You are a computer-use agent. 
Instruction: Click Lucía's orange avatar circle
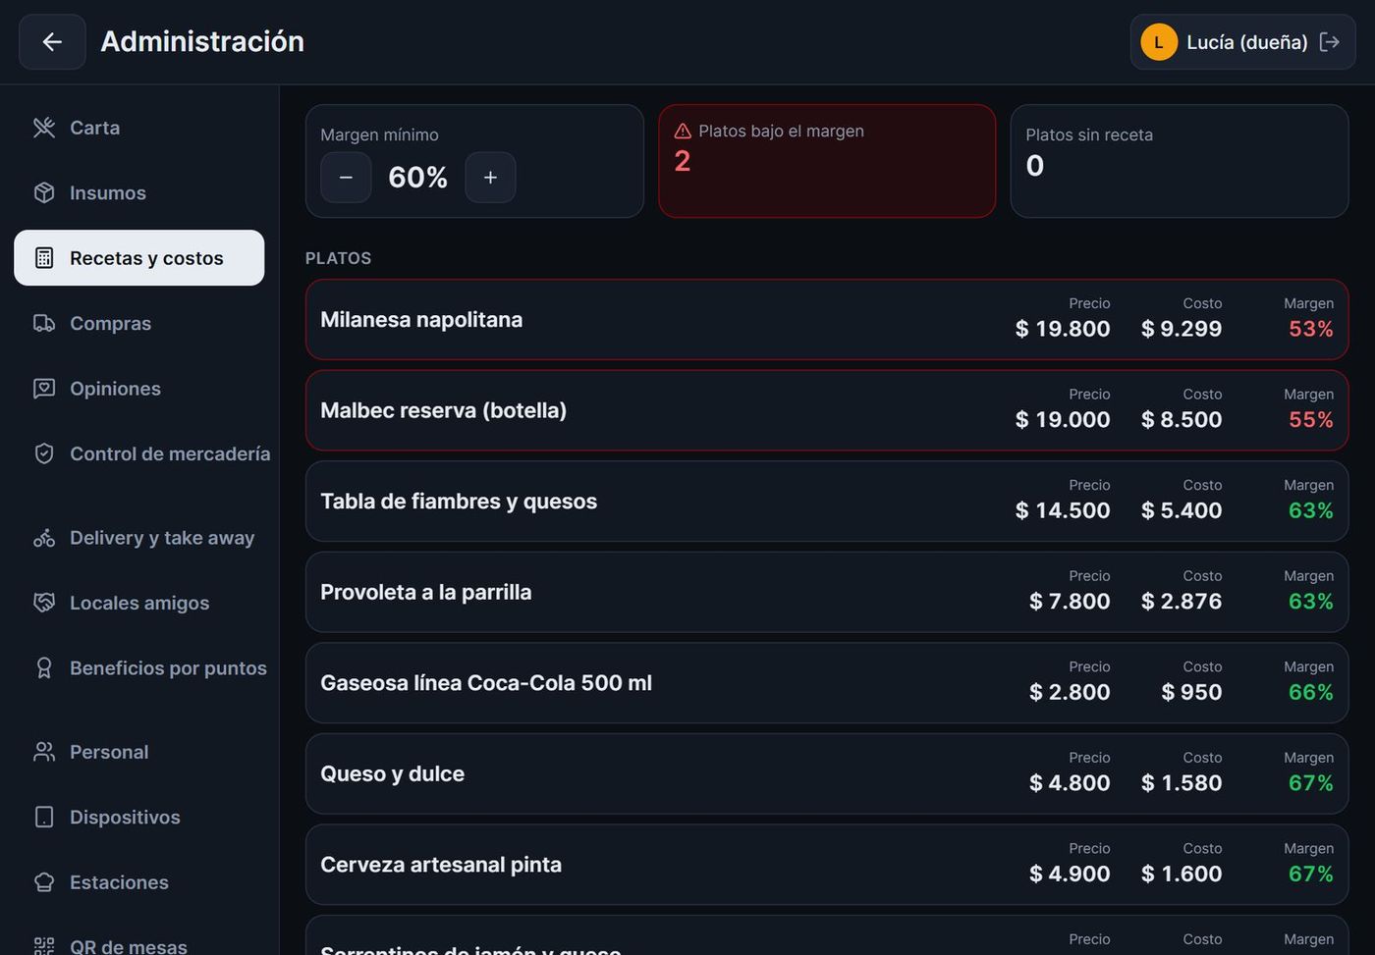(x=1159, y=41)
